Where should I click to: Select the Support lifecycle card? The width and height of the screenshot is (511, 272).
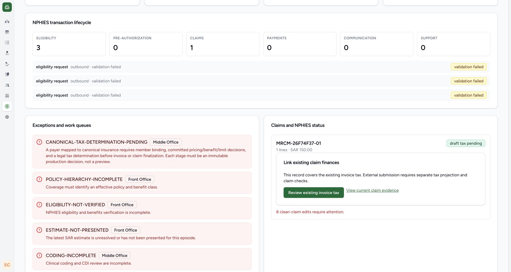(454, 44)
